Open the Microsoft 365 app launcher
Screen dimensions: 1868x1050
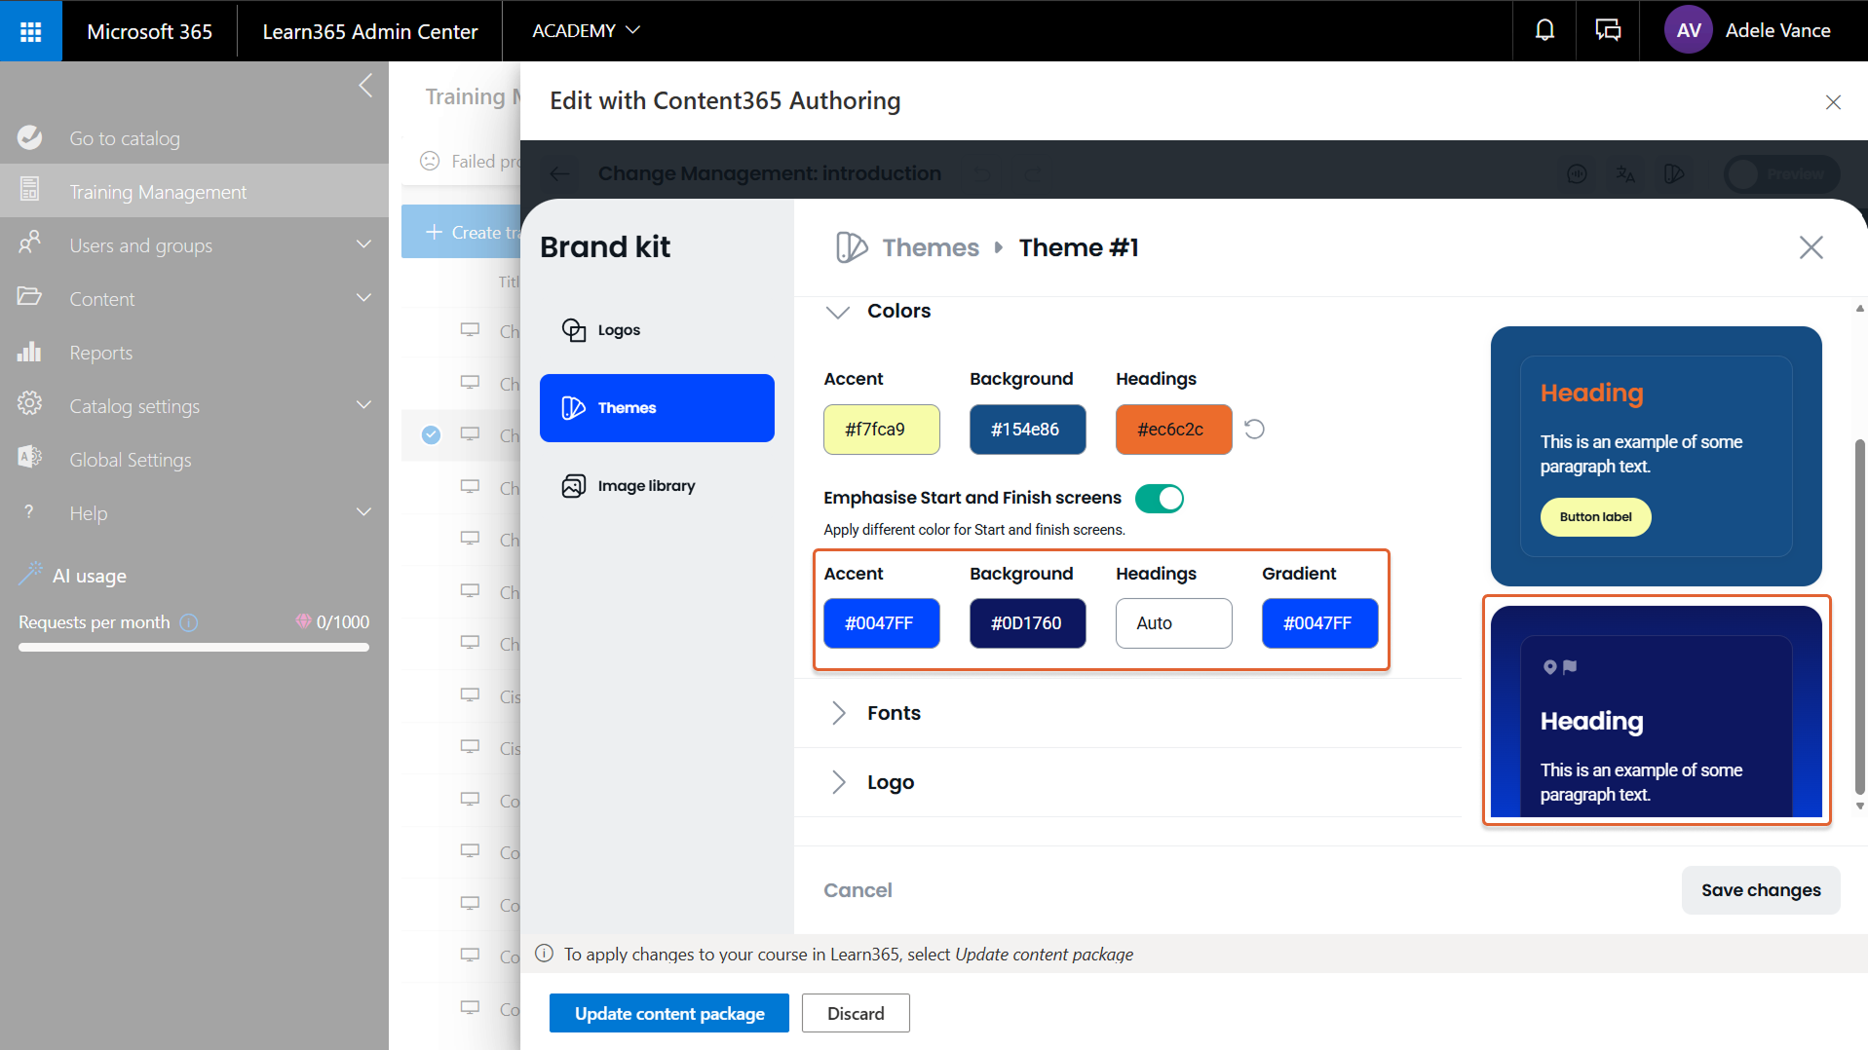click(30, 31)
